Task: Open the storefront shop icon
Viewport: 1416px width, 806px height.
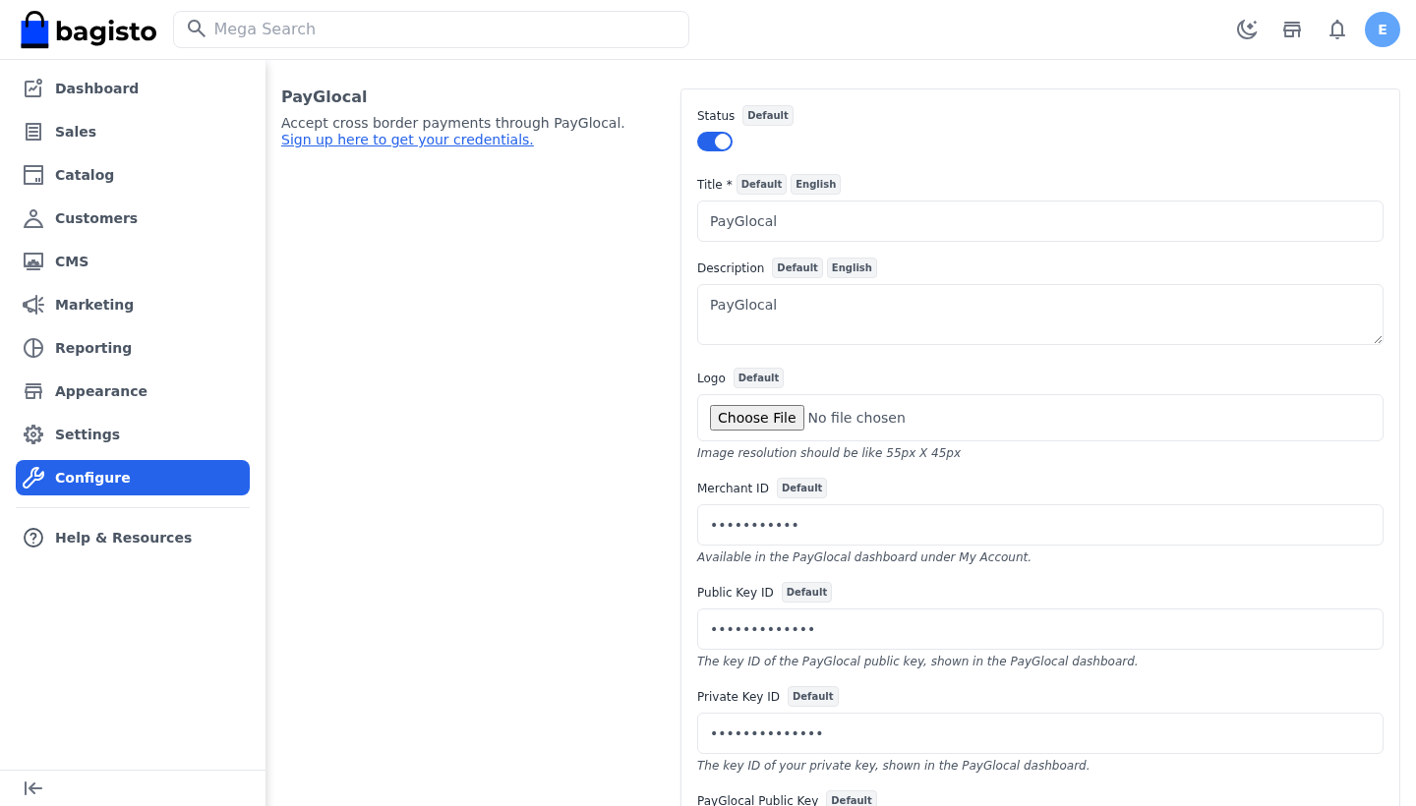Action: click(x=1292, y=29)
